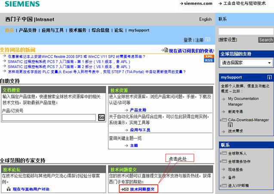Image resolution: width=274 pixels, height=194 pixels.
Task: Click external-link icon beside 全球联系人
Action: point(223,153)
